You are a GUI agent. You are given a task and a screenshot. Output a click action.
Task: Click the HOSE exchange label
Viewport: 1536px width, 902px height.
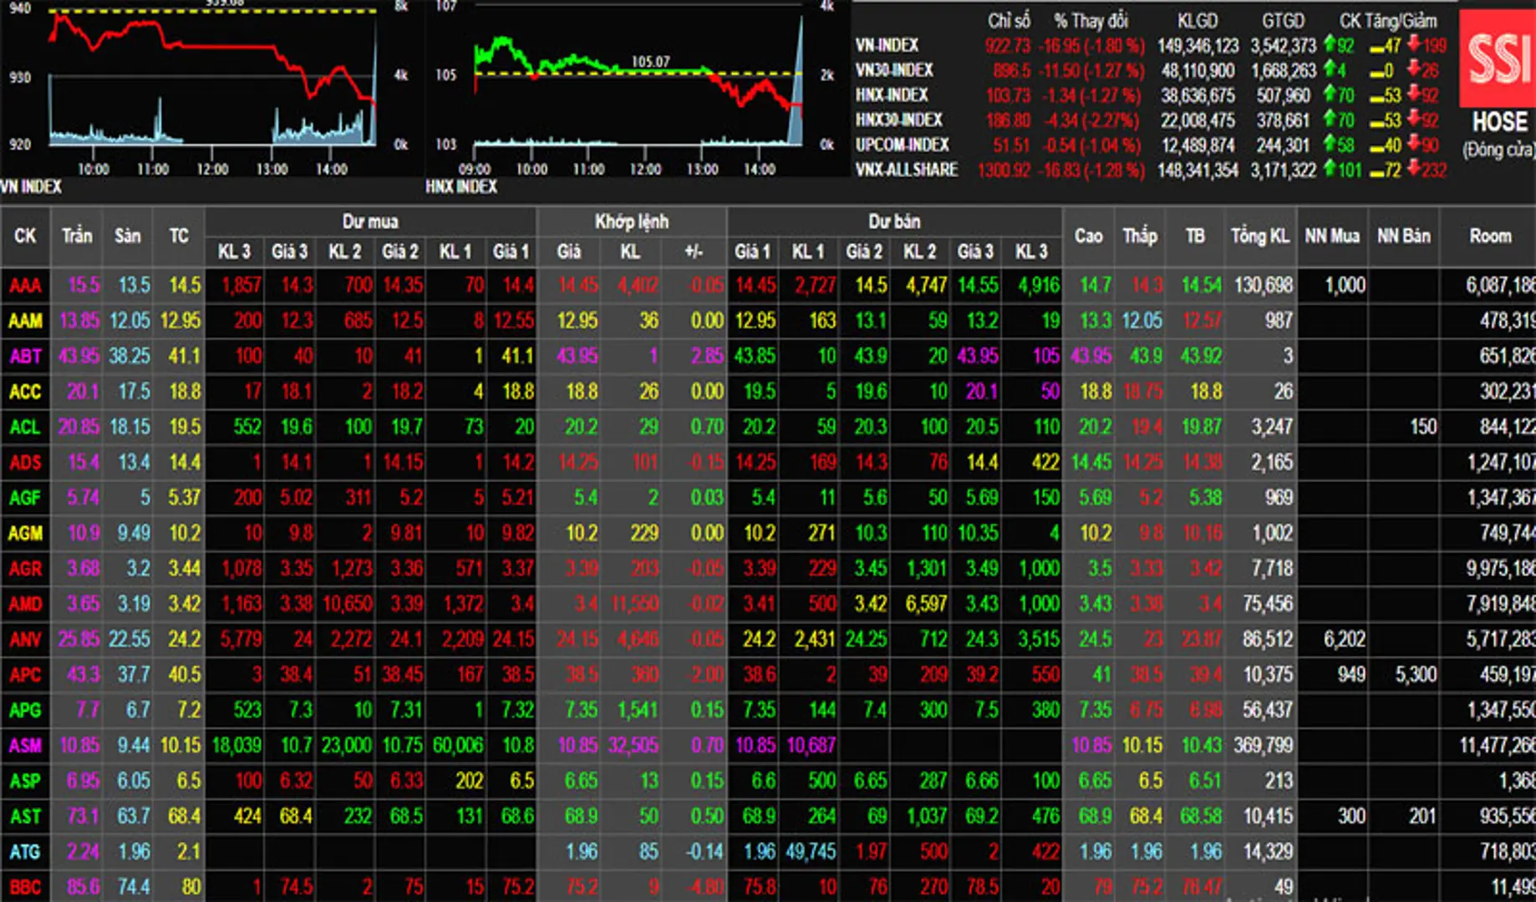[1499, 122]
